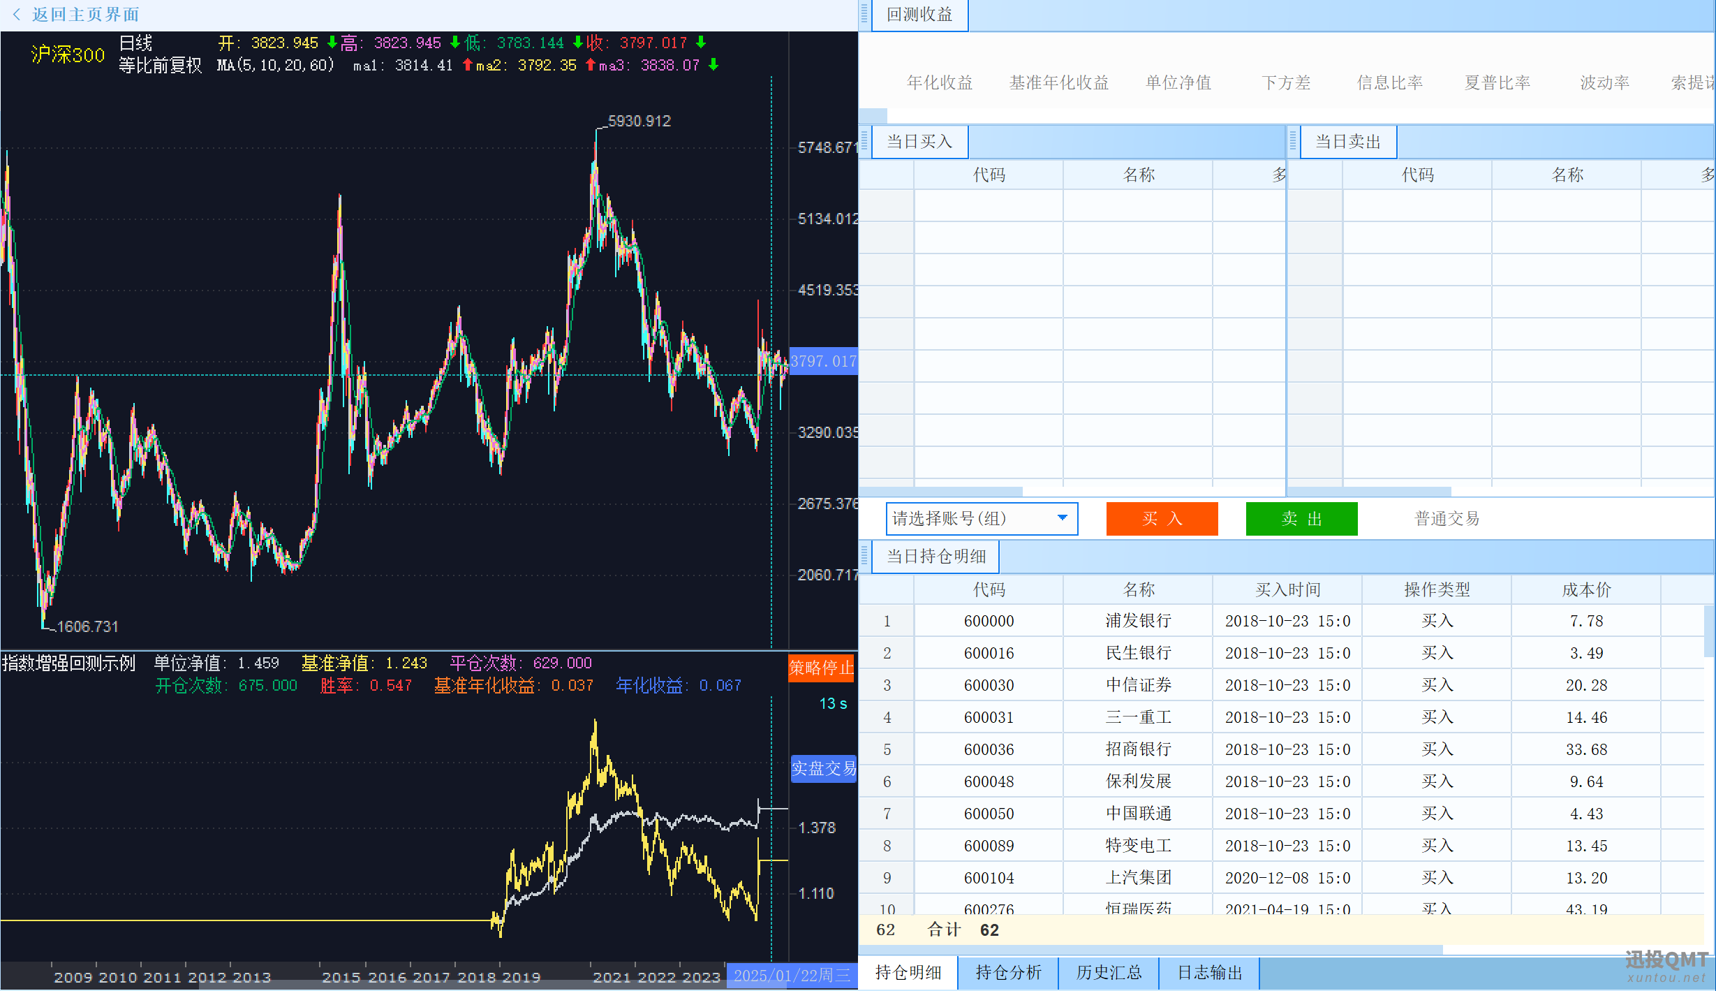Click the 5930.912 peak price label
The image size is (1716, 991).
[639, 122]
